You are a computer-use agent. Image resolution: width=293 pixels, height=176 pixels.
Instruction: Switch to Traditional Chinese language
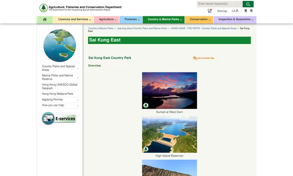246,11
